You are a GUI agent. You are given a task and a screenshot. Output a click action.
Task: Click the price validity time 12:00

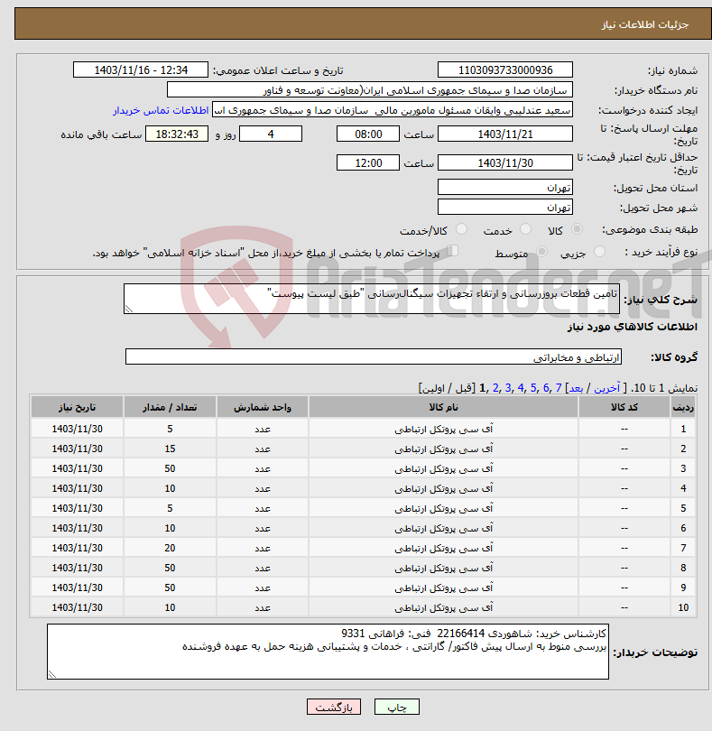click(368, 162)
